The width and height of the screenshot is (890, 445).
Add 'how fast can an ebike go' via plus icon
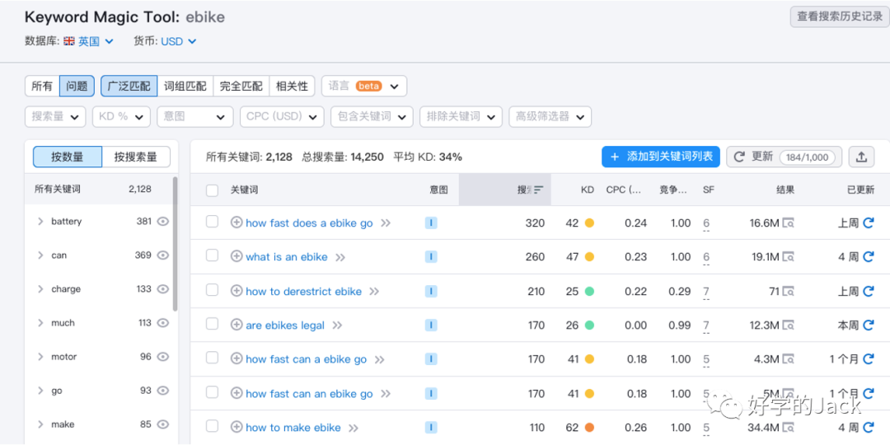pyautogui.click(x=237, y=393)
